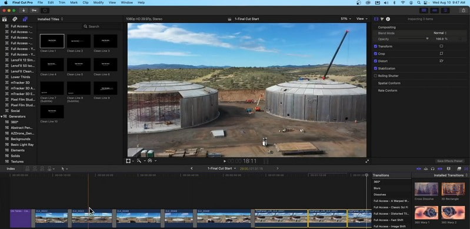The height and width of the screenshot is (229, 470).
Task: Click the titles Search field
Action: point(102,26)
